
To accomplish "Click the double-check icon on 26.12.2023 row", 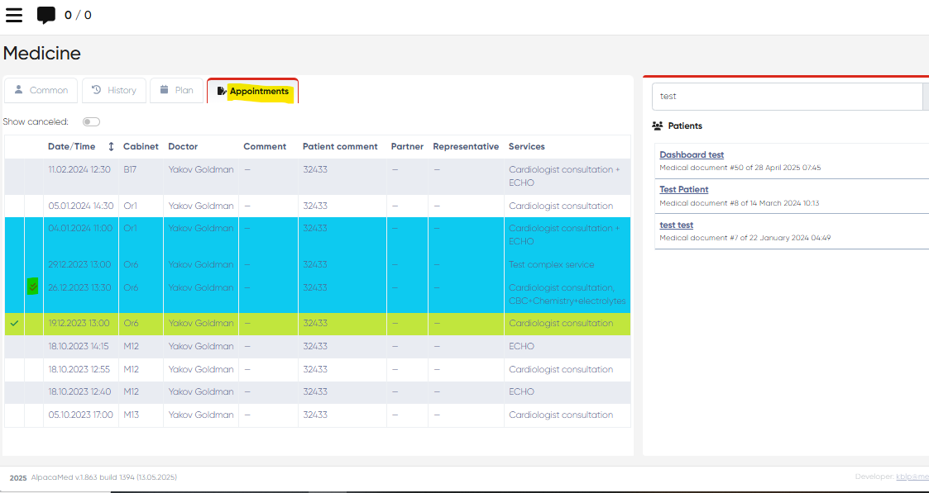I will tap(33, 287).
